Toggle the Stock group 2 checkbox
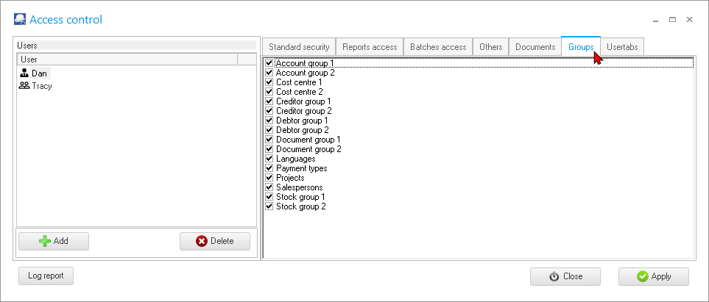 pos(269,206)
